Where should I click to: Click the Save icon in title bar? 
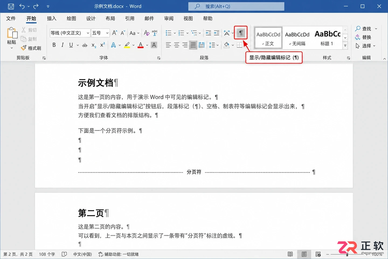click(x=11, y=6)
